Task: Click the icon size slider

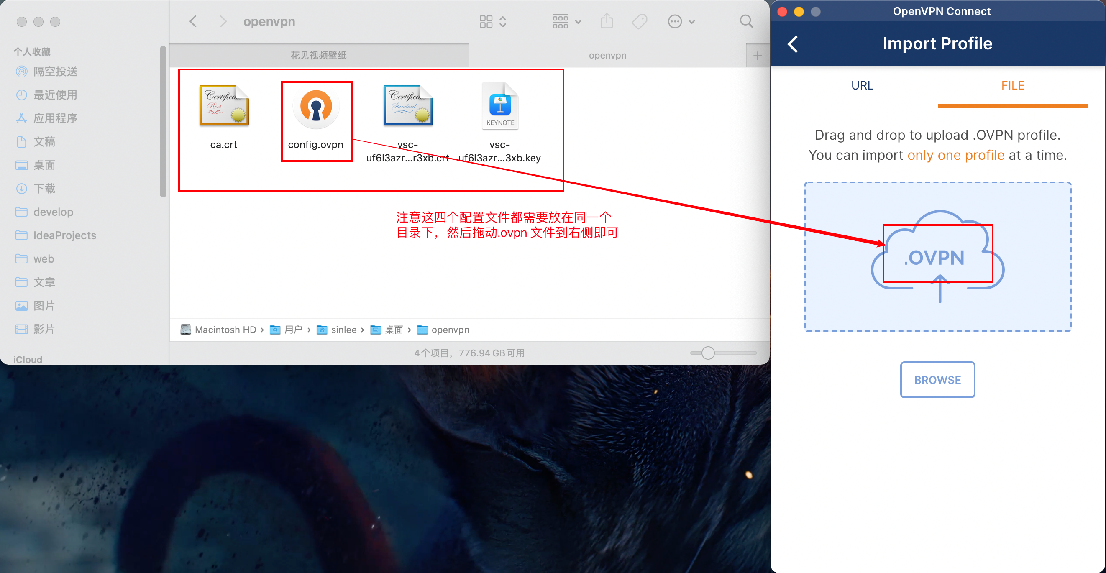Action: 708,353
